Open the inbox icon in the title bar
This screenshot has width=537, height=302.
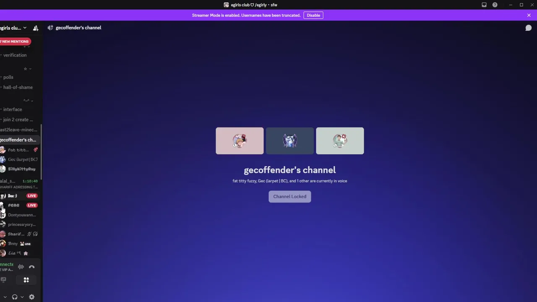(x=484, y=5)
